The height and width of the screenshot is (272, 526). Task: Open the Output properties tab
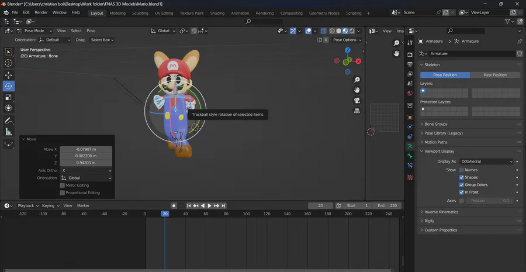[x=410, y=64]
